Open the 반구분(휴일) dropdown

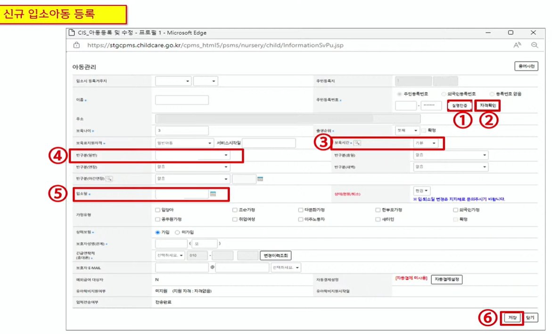[451, 155]
